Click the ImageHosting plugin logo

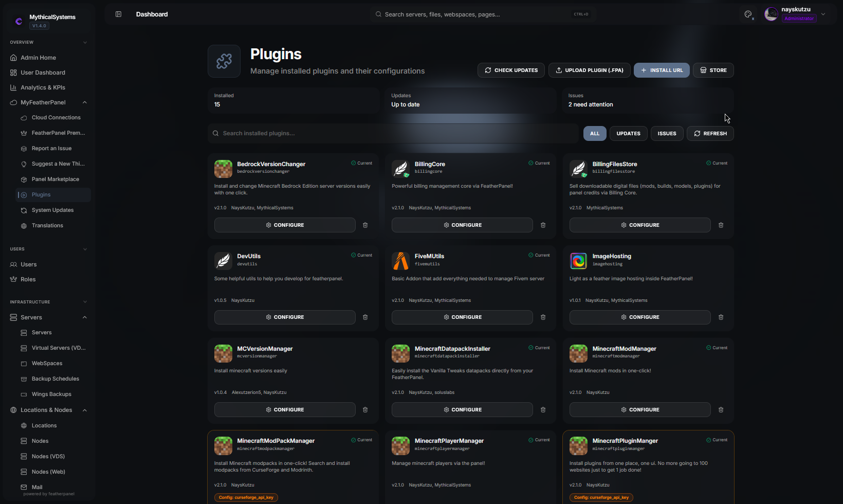click(578, 261)
